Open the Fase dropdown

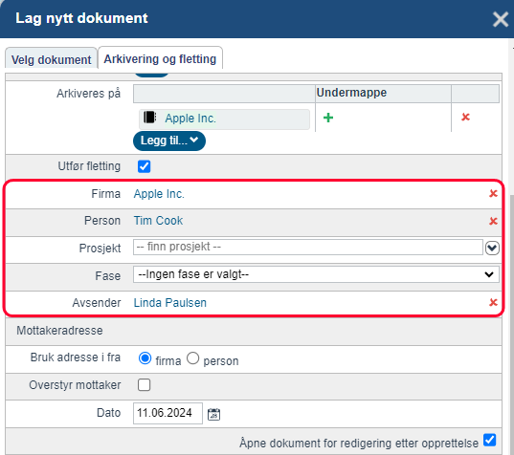pyautogui.click(x=316, y=274)
